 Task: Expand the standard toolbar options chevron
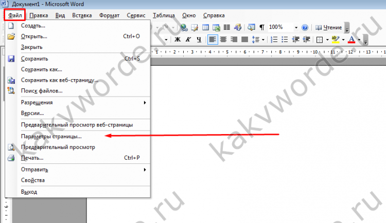tap(347, 28)
